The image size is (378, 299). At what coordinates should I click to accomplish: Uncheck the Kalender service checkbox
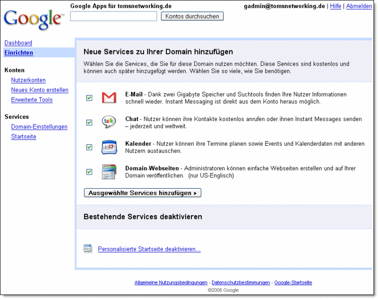click(89, 147)
